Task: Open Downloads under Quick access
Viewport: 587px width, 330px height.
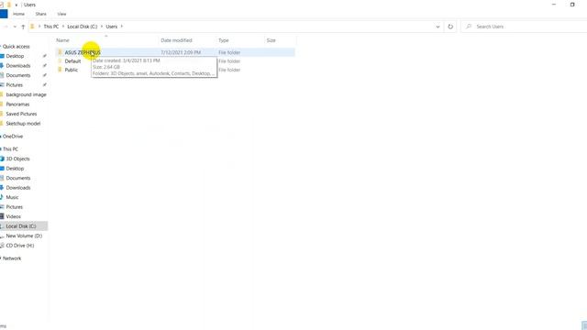Action: point(18,65)
